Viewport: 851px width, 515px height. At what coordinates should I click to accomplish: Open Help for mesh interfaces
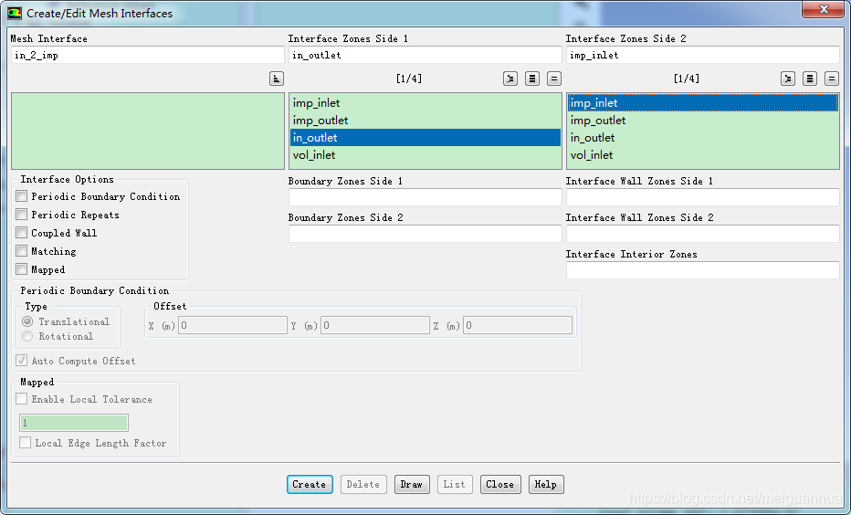click(x=545, y=484)
